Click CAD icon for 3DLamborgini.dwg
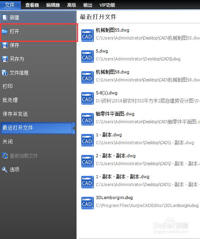This screenshot has height=239, width=200. coord(87,203)
